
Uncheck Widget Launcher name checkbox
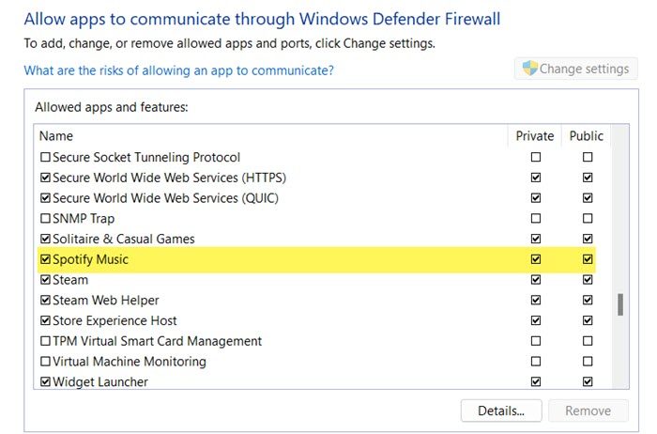tap(45, 382)
